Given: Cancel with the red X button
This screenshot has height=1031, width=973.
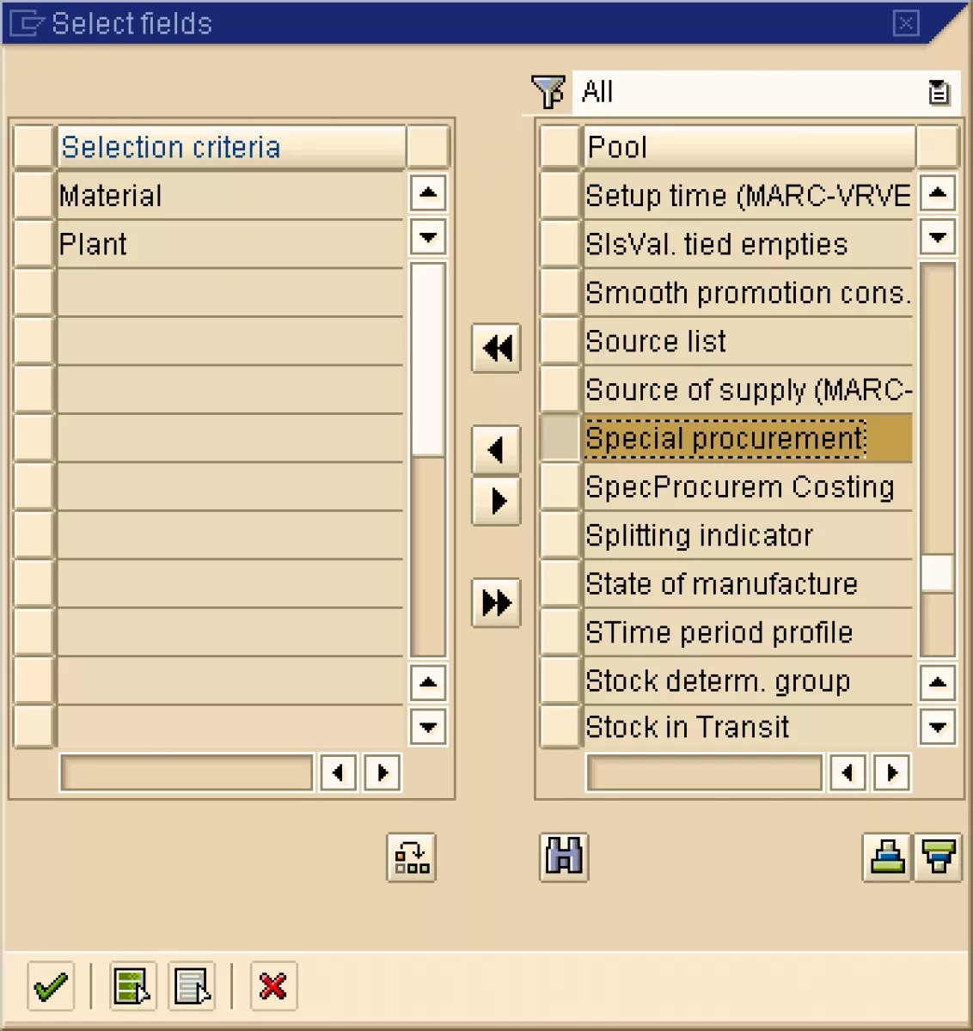Looking at the screenshot, I should (273, 986).
